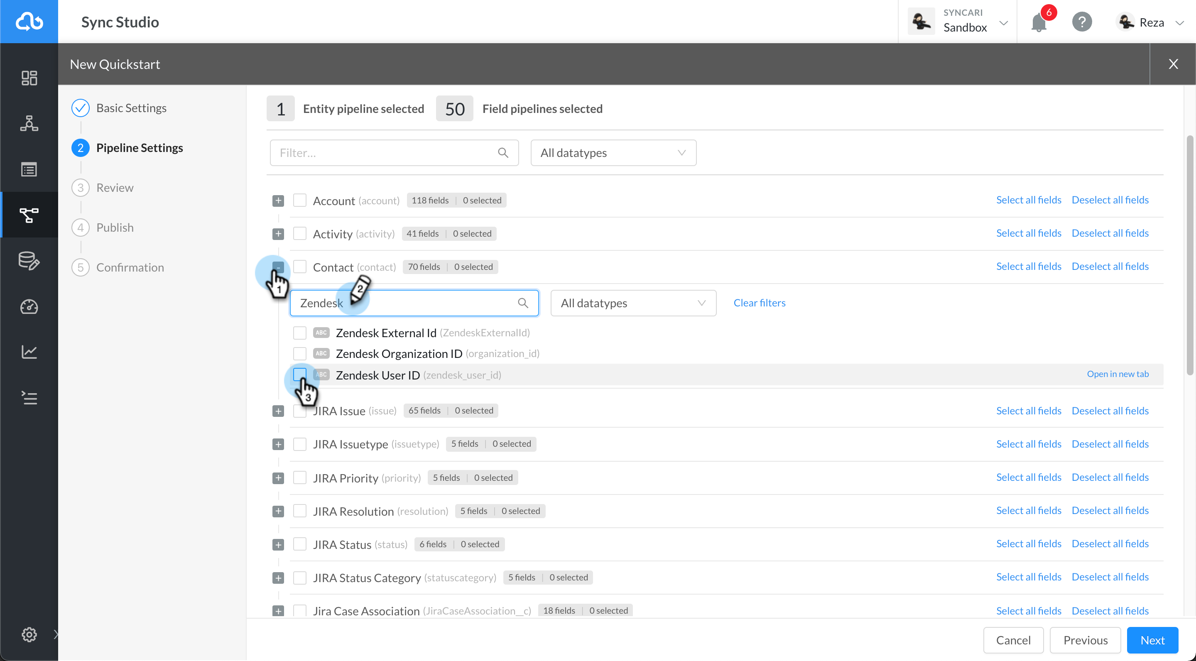The image size is (1196, 661).
Task: Switch to the Review step
Action: [114, 188]
